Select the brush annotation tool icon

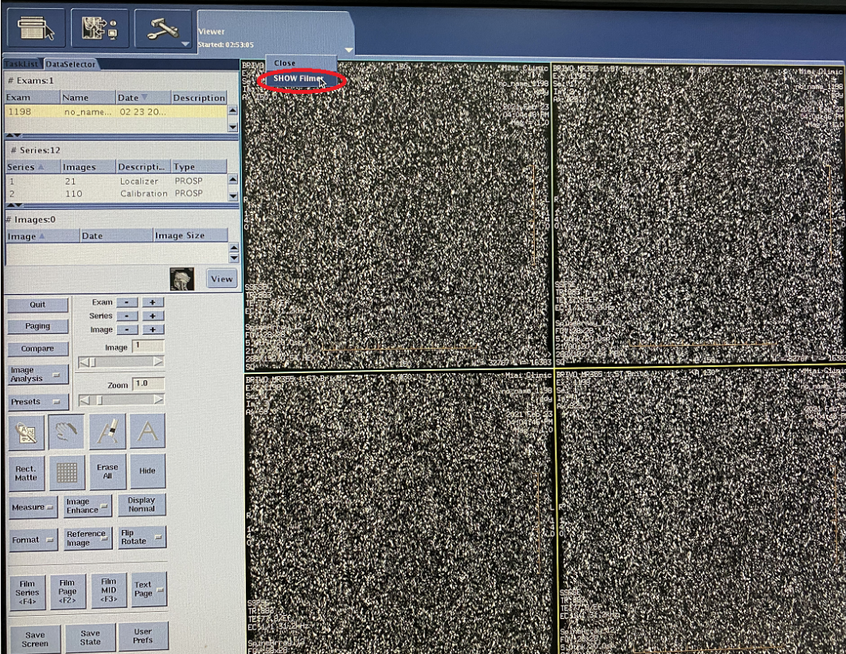click(x=107, y=432)
